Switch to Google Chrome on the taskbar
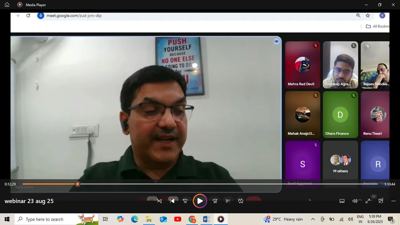This screenshot has height=225, width=400. click(x=192, y=219)
